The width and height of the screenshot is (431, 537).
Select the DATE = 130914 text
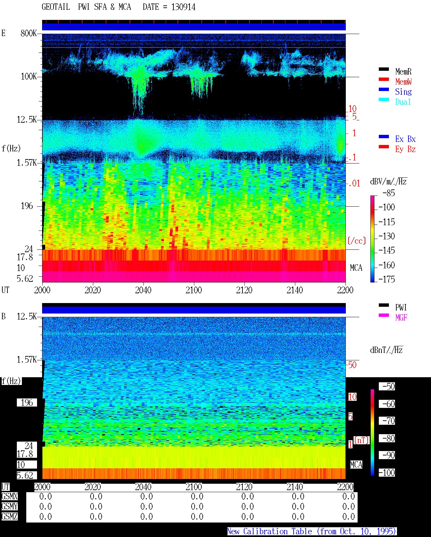(169, 7)
